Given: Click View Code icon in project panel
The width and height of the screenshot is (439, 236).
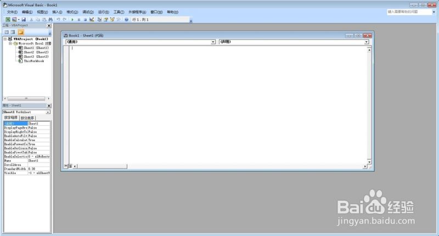Looking at the screenshot, I should [7, 32].
